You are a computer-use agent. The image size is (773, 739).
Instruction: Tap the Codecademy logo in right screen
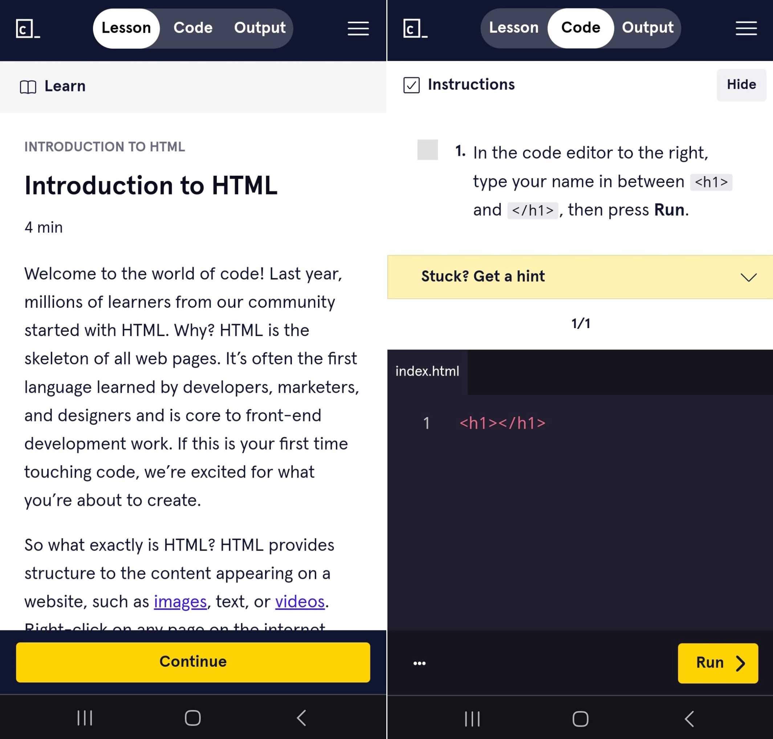tap(415, 29)
